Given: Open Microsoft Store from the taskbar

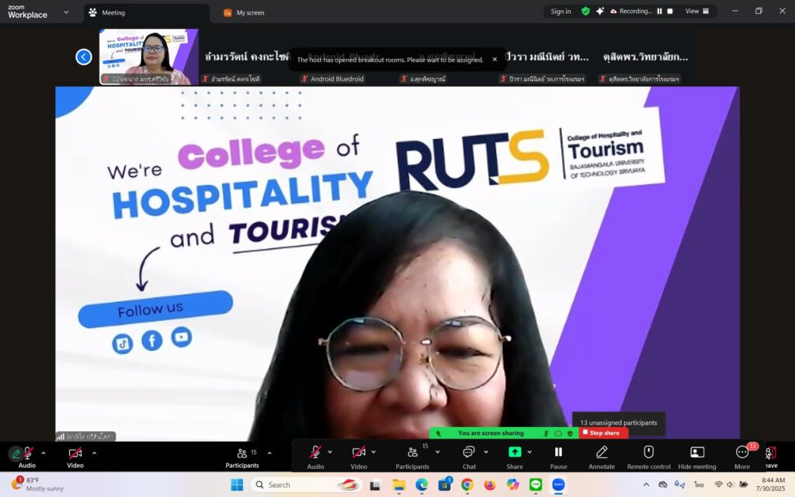Looking at the screenshot, I should pyautogui.click(x=445, y=485).
